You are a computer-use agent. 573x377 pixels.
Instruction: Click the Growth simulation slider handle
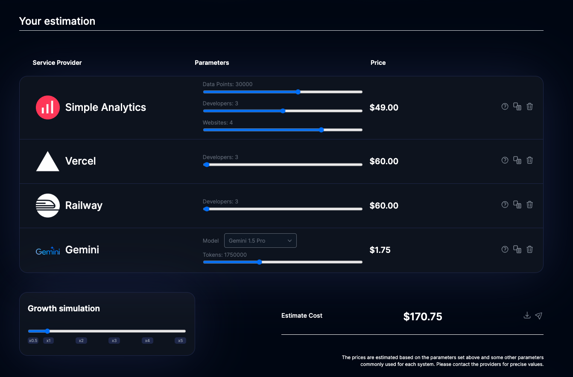(47, 331)
